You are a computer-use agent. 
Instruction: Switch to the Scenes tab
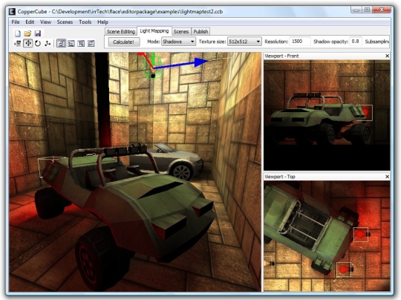pyautogui.click(x=180, y=31)
